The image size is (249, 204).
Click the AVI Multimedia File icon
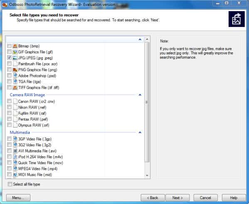[x=15, y=151]
